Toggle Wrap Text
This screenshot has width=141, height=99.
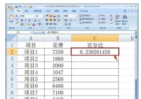(x=59, y=16)
